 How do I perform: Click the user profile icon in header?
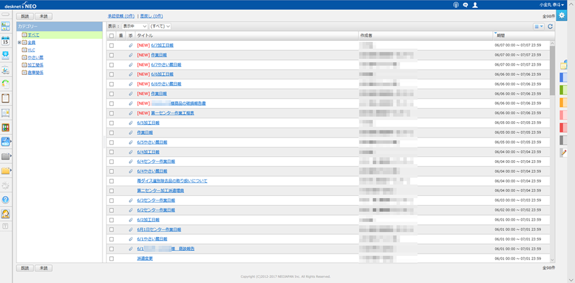click(x=474, y=5)
